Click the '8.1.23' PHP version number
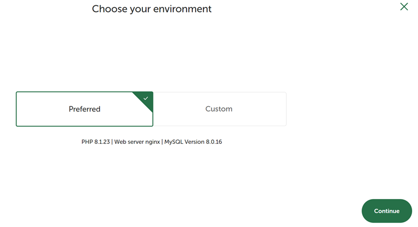 (102, 142)
